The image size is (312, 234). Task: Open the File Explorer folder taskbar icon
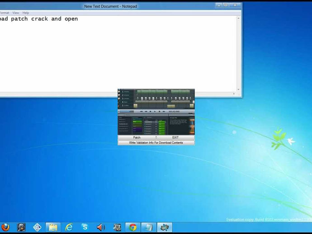click(53, 227)
